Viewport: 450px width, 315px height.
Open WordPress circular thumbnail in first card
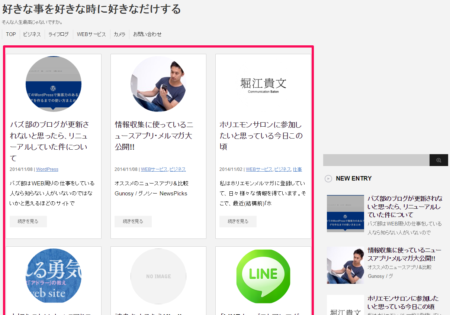tap(54, 84)
